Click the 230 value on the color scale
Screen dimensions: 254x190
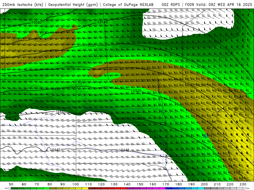pyautogui.click(x=243, y=184)
